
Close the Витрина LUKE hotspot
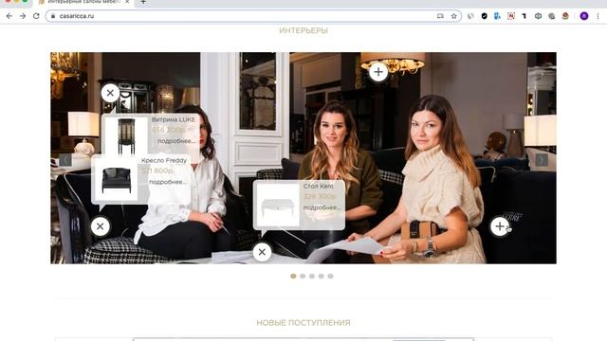click(x=110, y=93)
